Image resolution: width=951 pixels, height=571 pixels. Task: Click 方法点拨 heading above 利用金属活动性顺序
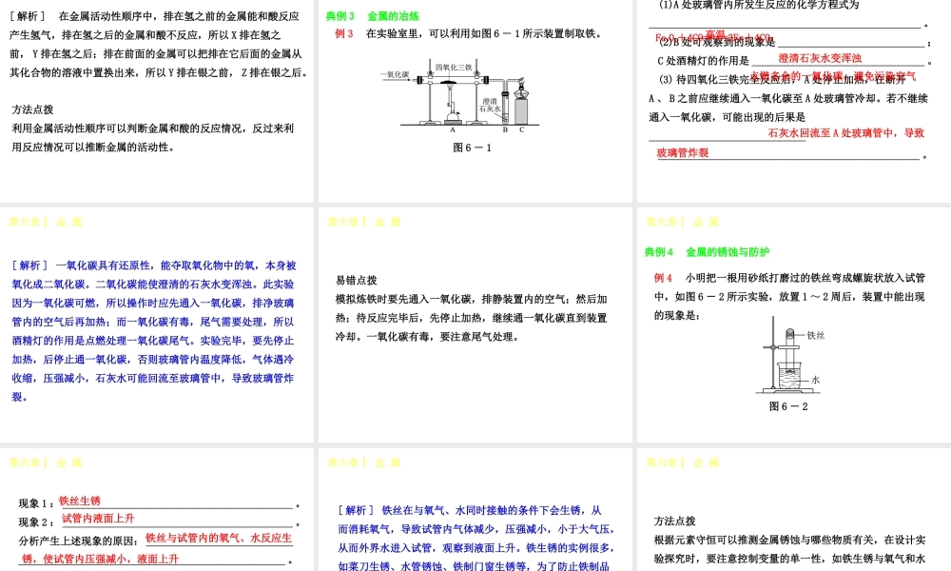[32, 109]
